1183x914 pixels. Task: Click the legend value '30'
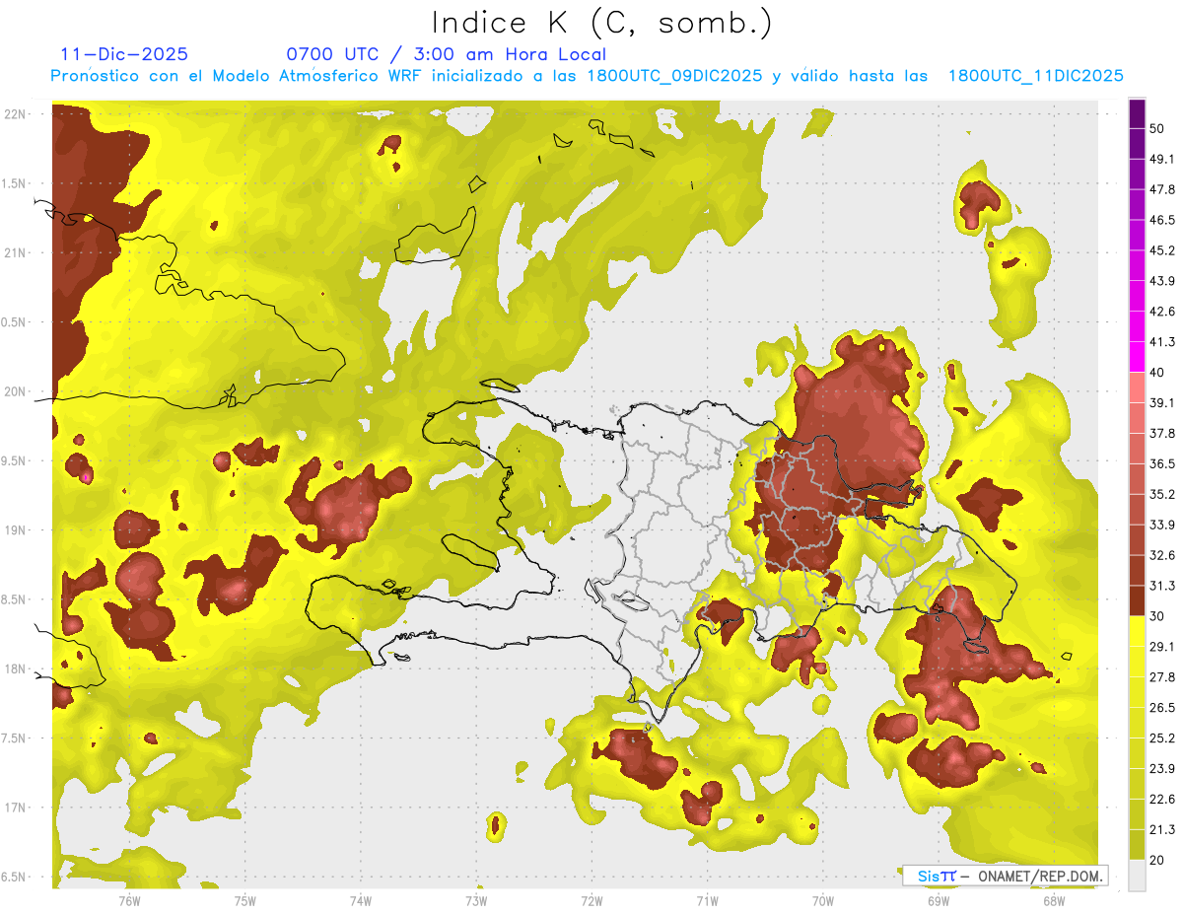[1157, 616]
